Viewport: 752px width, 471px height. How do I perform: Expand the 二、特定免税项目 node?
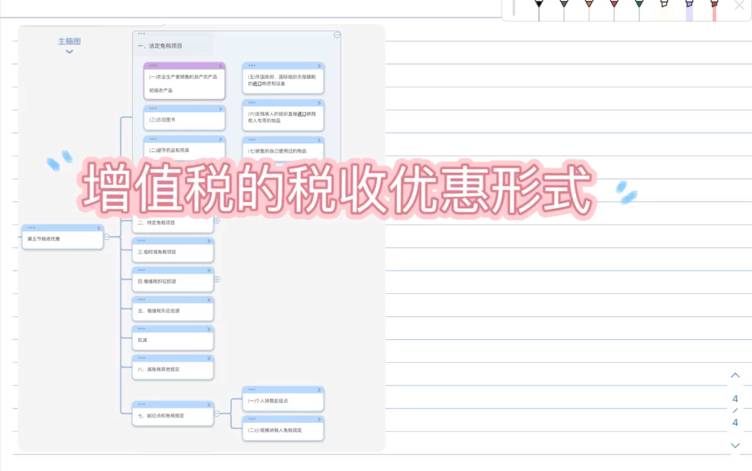point(217,221)
